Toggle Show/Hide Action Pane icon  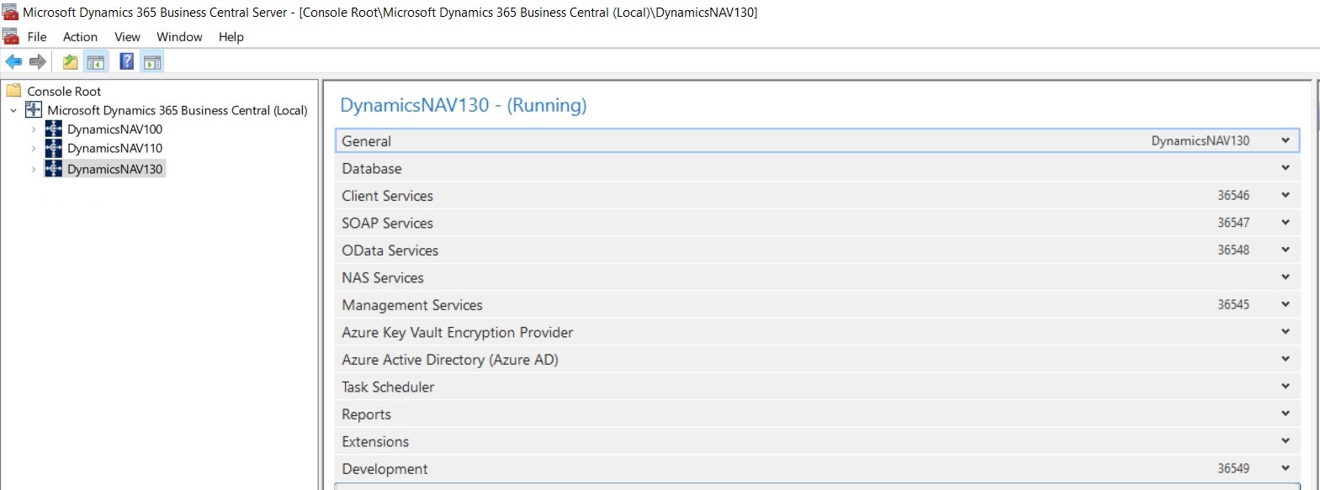(x=152, y=61)
